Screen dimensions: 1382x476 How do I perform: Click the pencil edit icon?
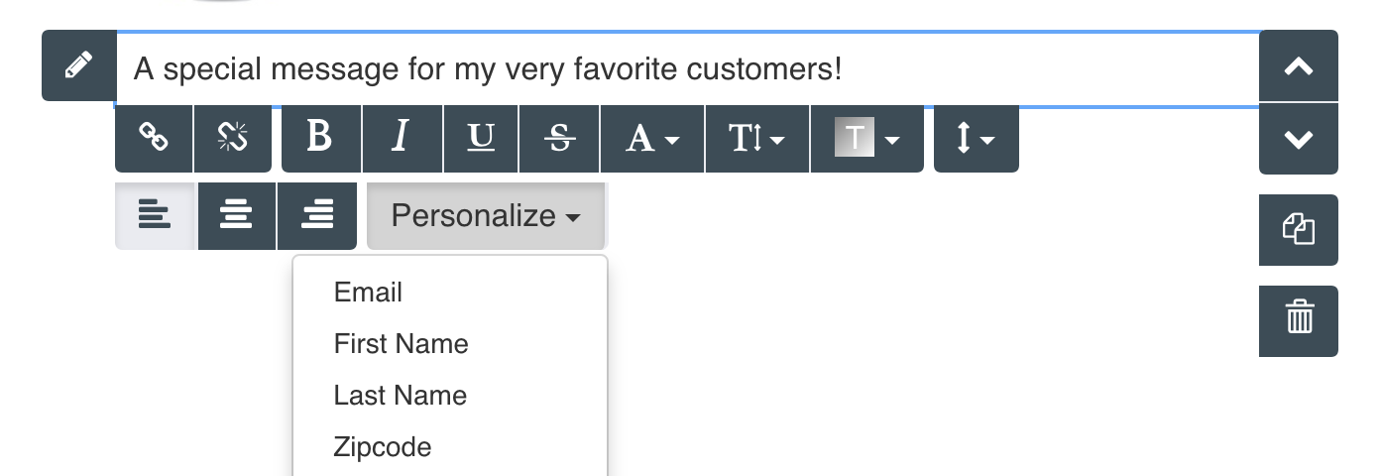[78, 65]
